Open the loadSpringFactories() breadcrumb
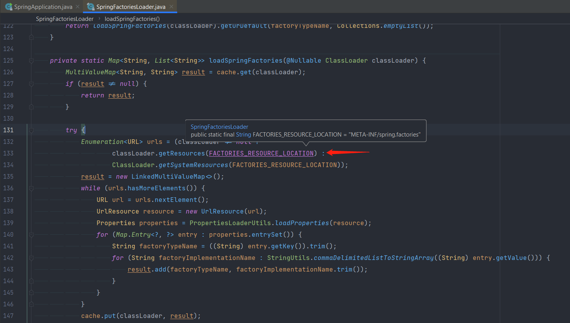570x323 pixels. [x=132, y=19]
